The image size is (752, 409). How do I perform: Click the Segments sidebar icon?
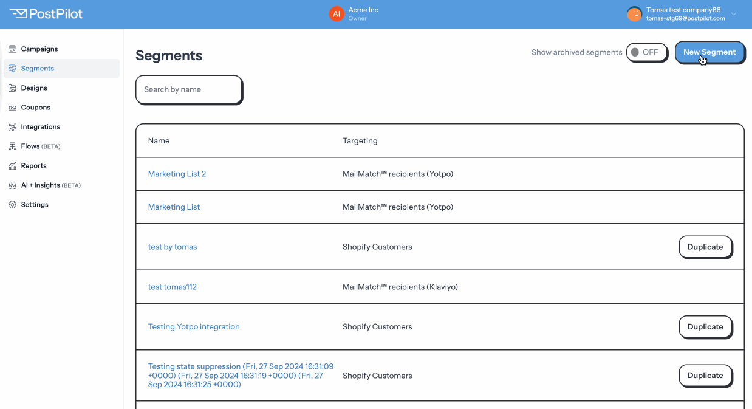[12, 69]
